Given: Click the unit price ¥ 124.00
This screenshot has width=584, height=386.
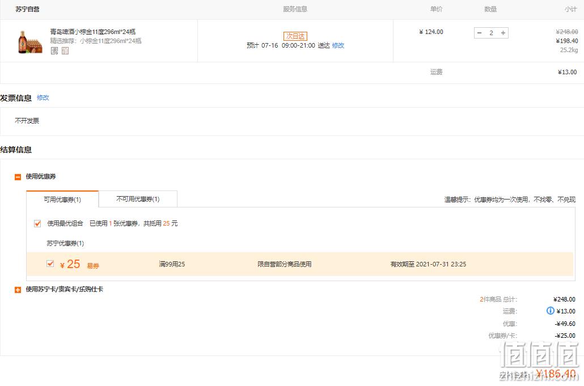Looking at the screenshot, I should pos(431,32).
